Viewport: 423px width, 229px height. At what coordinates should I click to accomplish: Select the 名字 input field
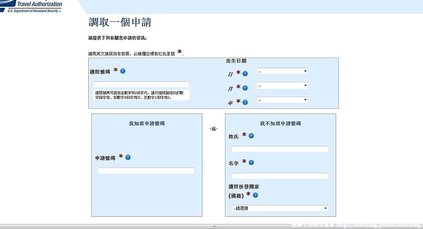280,176
